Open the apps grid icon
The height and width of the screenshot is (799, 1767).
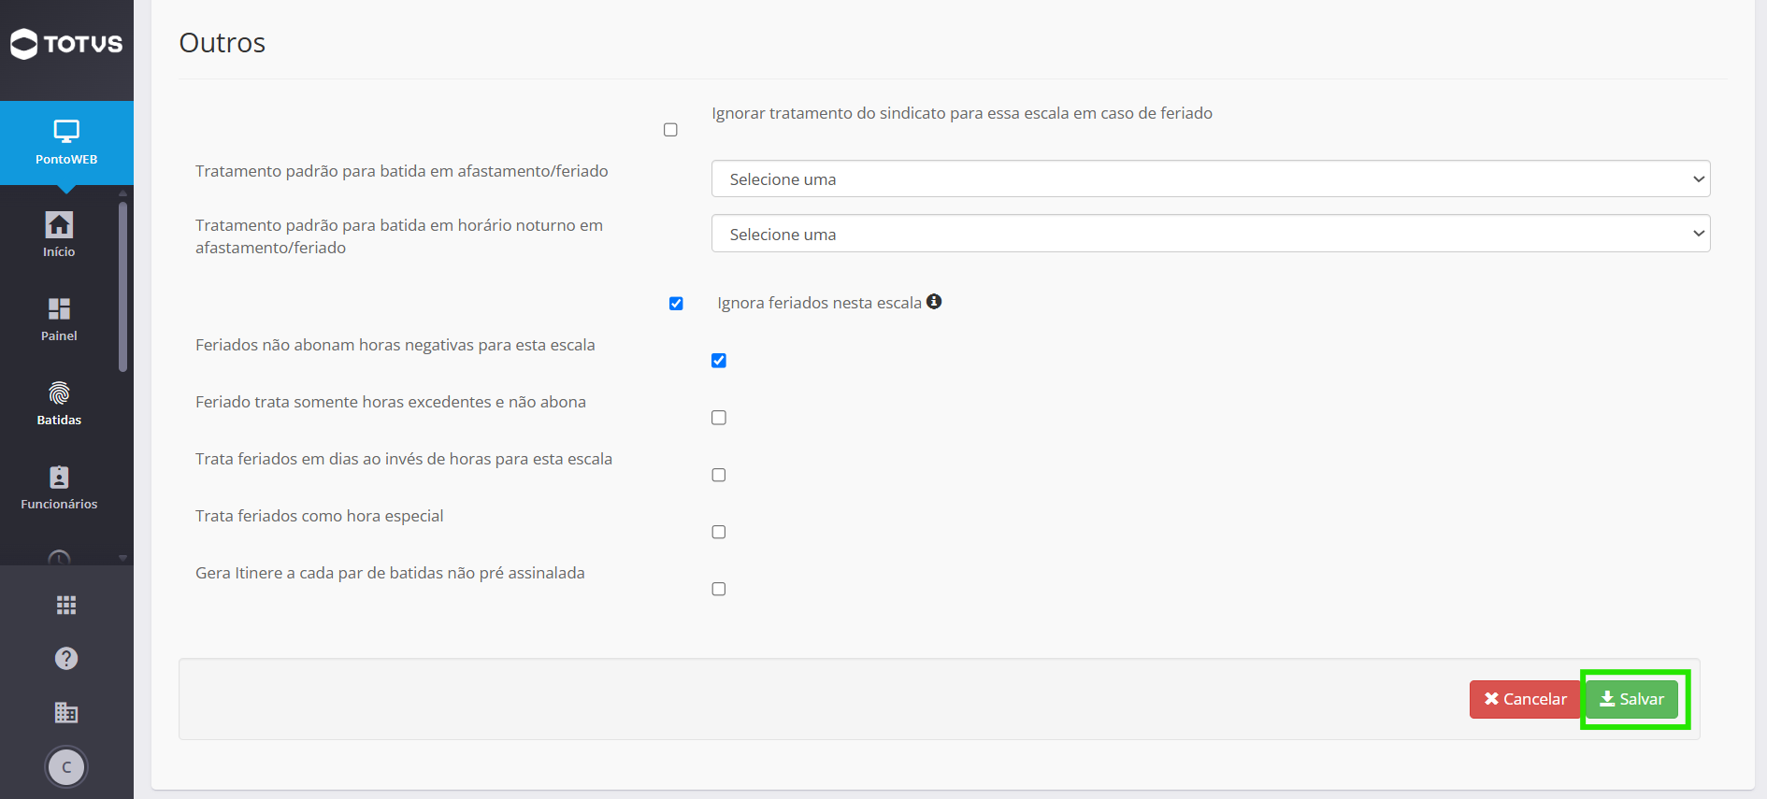tap(66, 606)
